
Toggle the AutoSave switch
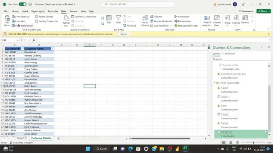click(23, 4)
